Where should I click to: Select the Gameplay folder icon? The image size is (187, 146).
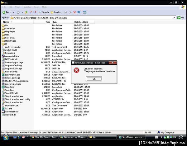tap(3, 28)
